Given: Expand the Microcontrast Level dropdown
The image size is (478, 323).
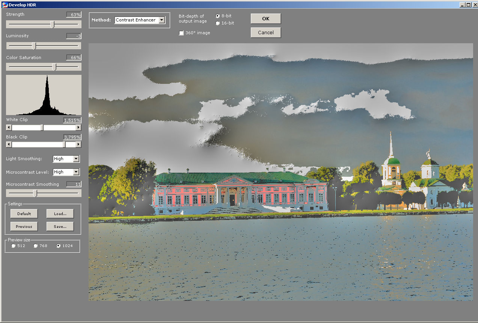Looking at the screenshot, I should (76, 172).
